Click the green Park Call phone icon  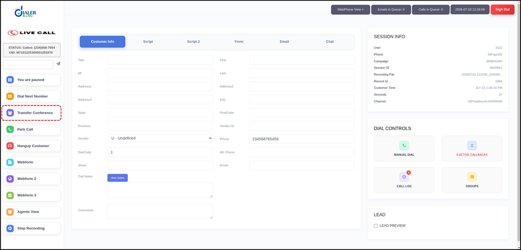10,129
